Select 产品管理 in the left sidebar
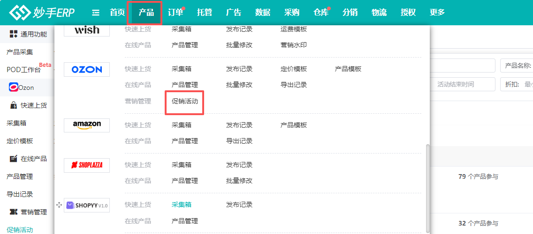Image resolution: width=533 pixels, height=234 pixels. point(20,176)
